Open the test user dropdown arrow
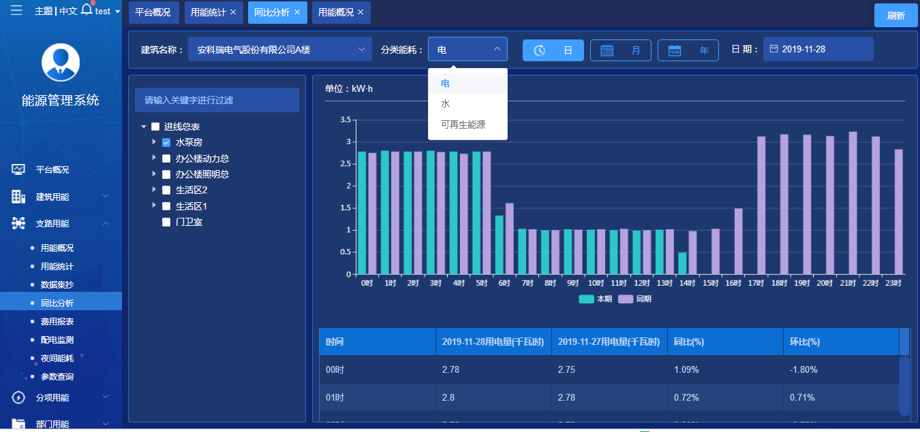Viewport: 920px width, 432px height. (118, 12)
